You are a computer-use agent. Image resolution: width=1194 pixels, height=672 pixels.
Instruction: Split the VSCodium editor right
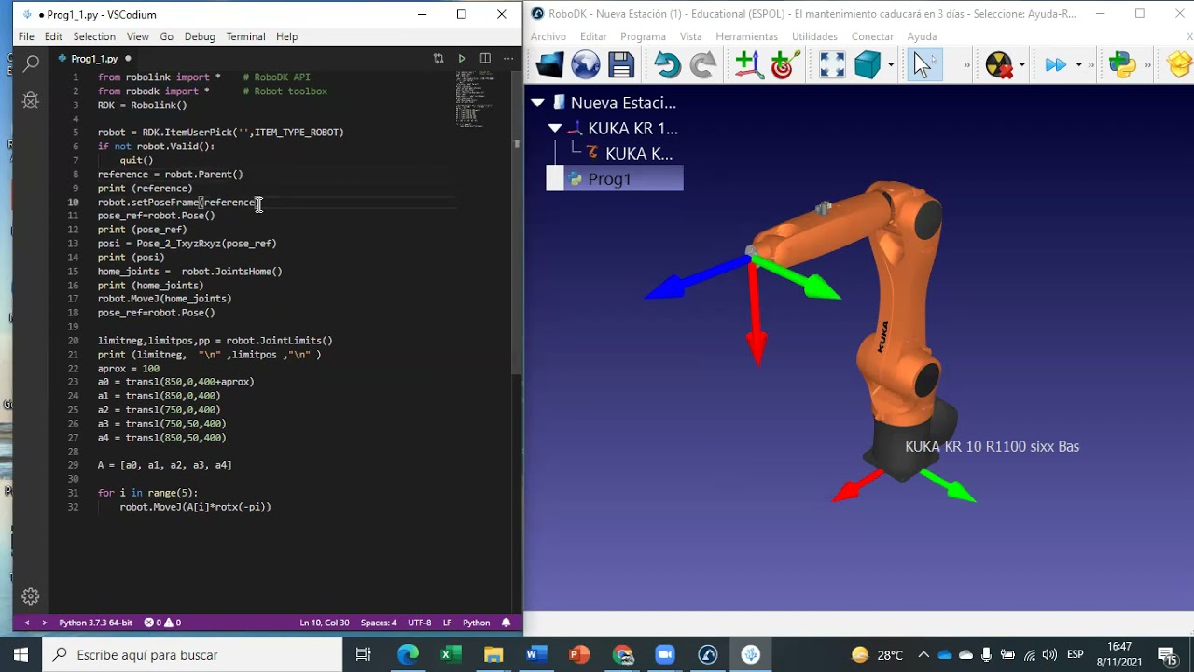(x=485, y=58)
